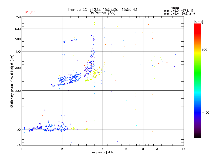Screen dimensions: 216x162
Task: Click the y-axis label '500'
Action: coord(18,39)
